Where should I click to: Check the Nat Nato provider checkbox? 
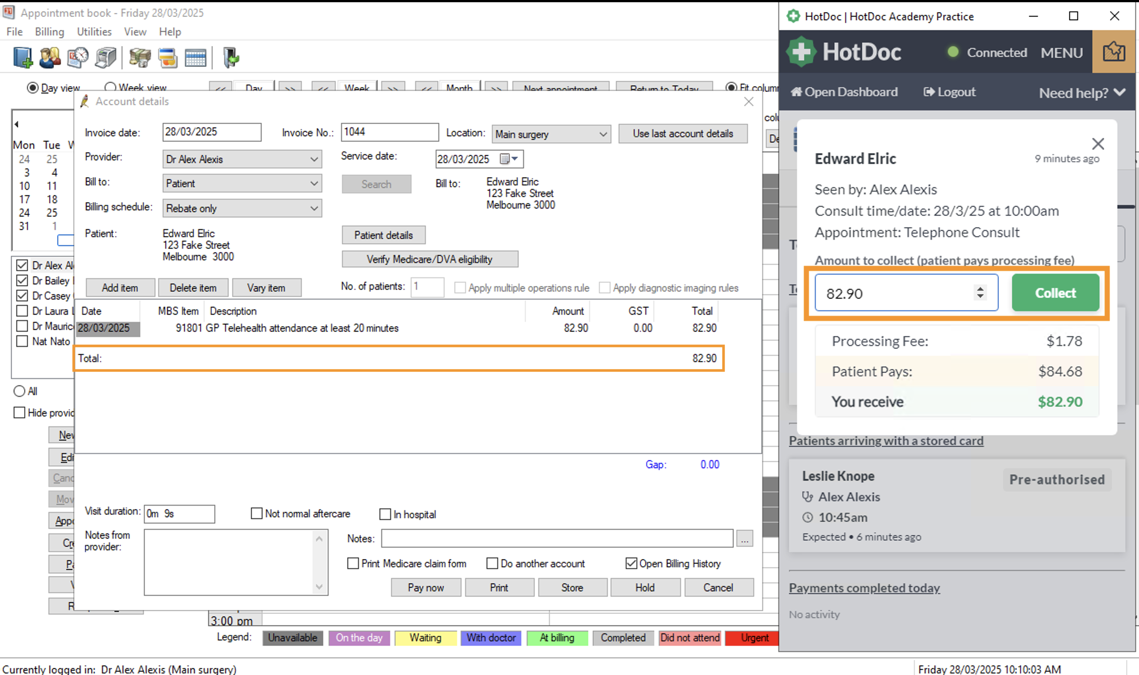coord(22,341)
